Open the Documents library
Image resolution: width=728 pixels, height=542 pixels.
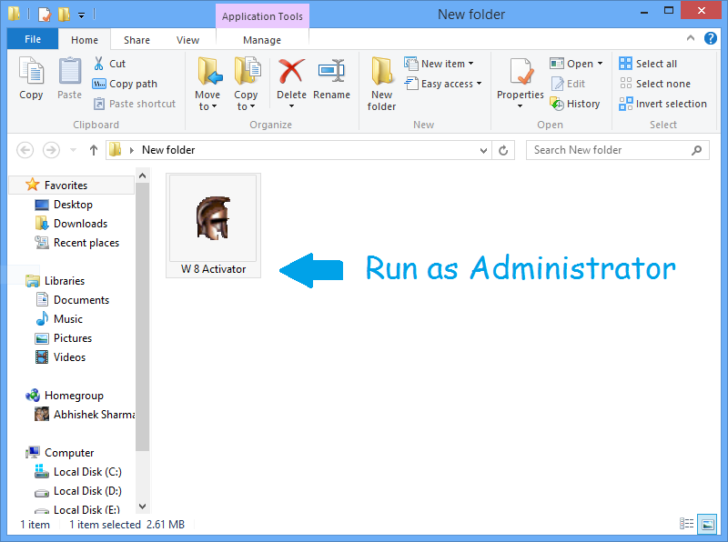click(81, 300)
